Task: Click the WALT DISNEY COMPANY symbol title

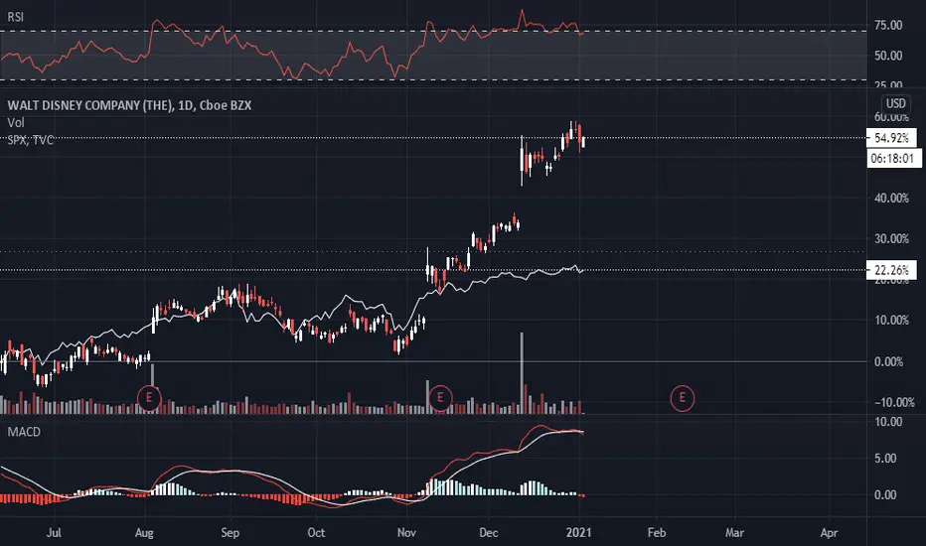Action: coord(129,105)
